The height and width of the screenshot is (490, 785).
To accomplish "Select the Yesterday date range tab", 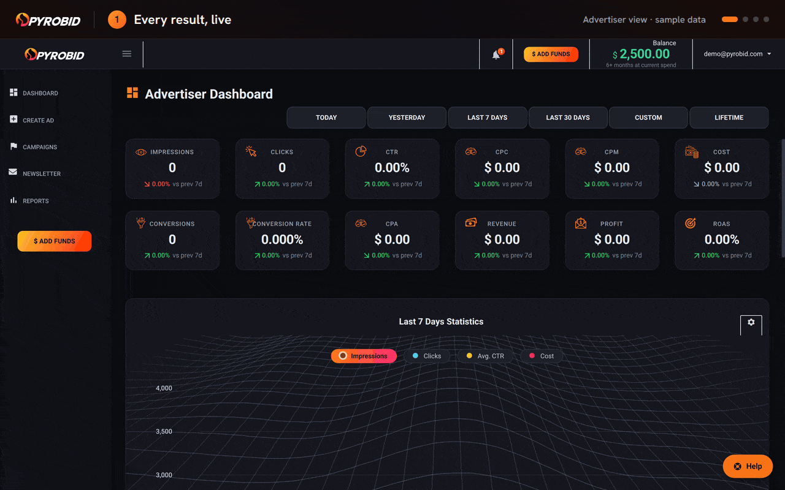I will click(x=407, y=118).
